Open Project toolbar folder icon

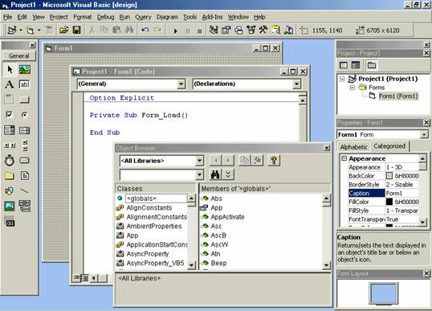tap(63, 30)
